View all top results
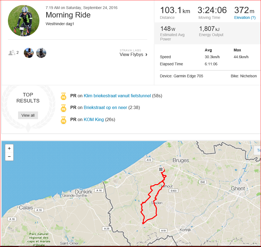Viewport: 261px width, 247px height. click(28, 115)
